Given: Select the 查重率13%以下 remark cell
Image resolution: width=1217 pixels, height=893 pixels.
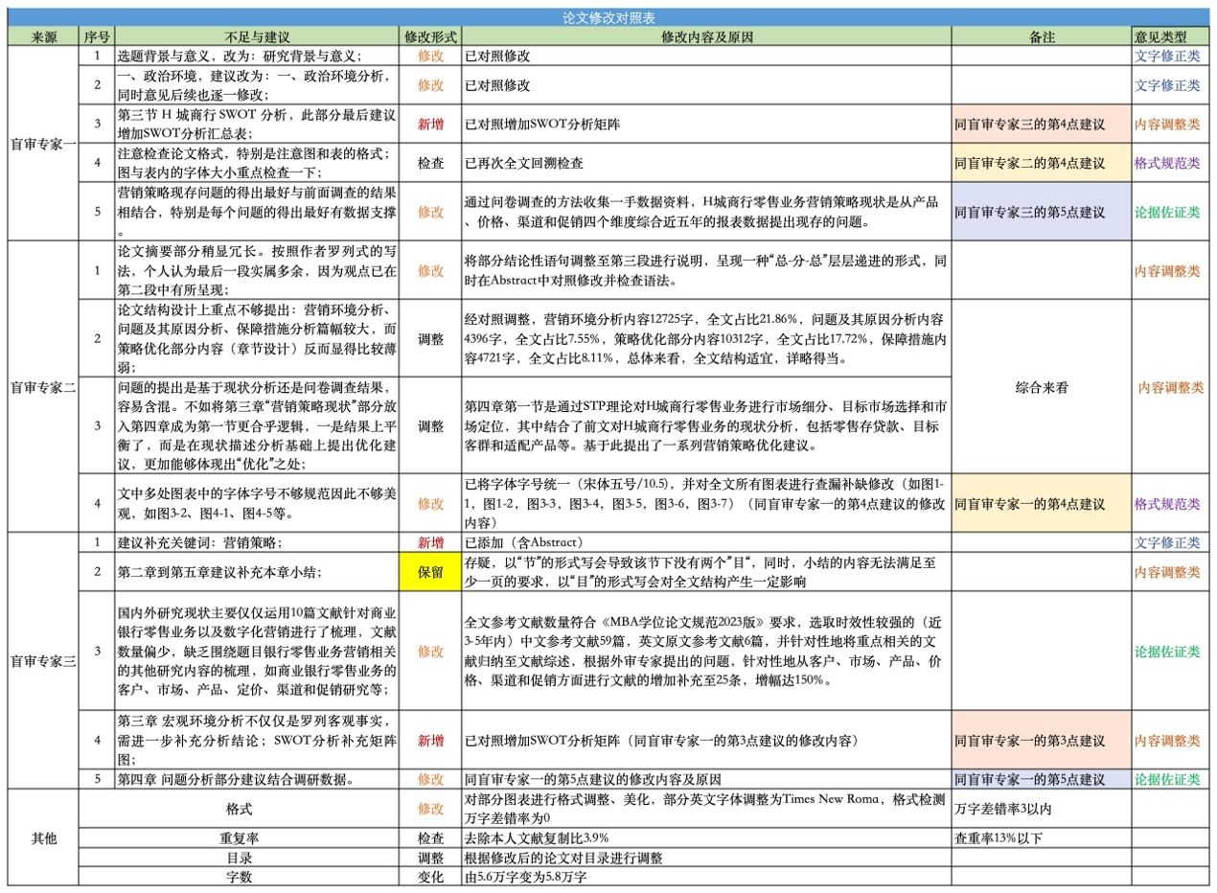Looking at the screenshot, I should point(1041,838).
